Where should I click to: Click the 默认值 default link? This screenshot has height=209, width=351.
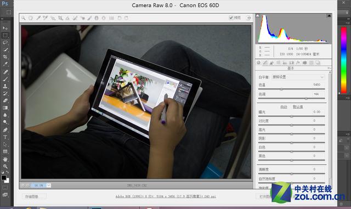298,107
